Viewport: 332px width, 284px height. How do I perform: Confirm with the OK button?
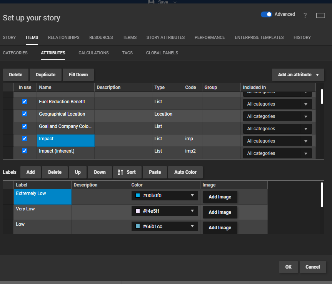(x=289, y=267)
